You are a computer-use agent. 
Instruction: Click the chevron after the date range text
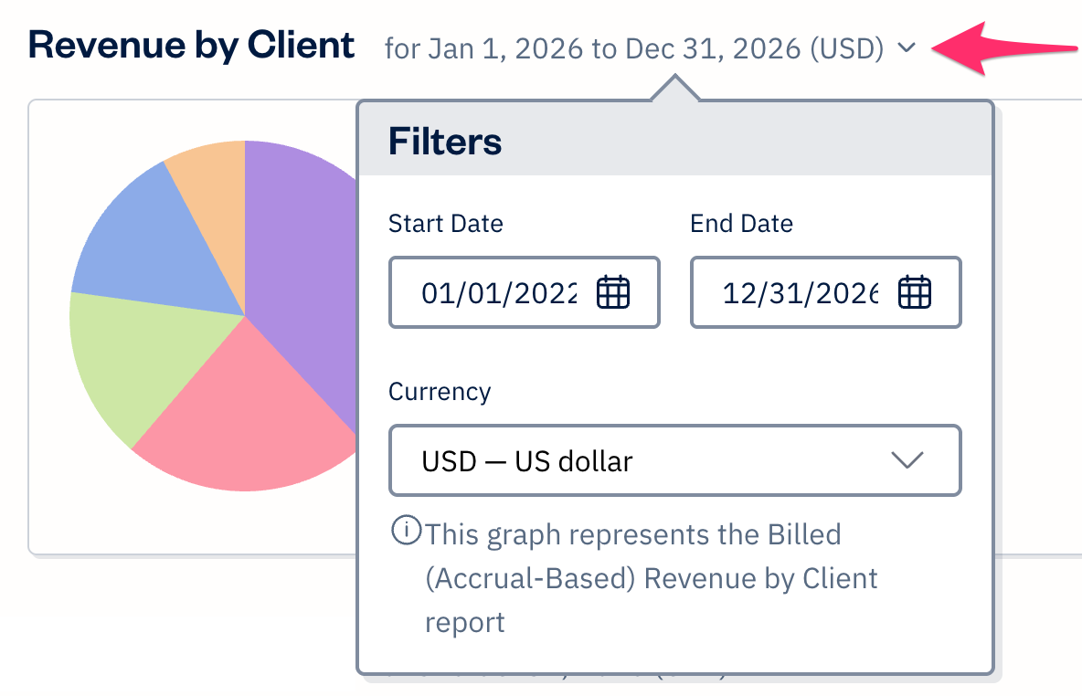pyautogui.click(x=906, y=48)
